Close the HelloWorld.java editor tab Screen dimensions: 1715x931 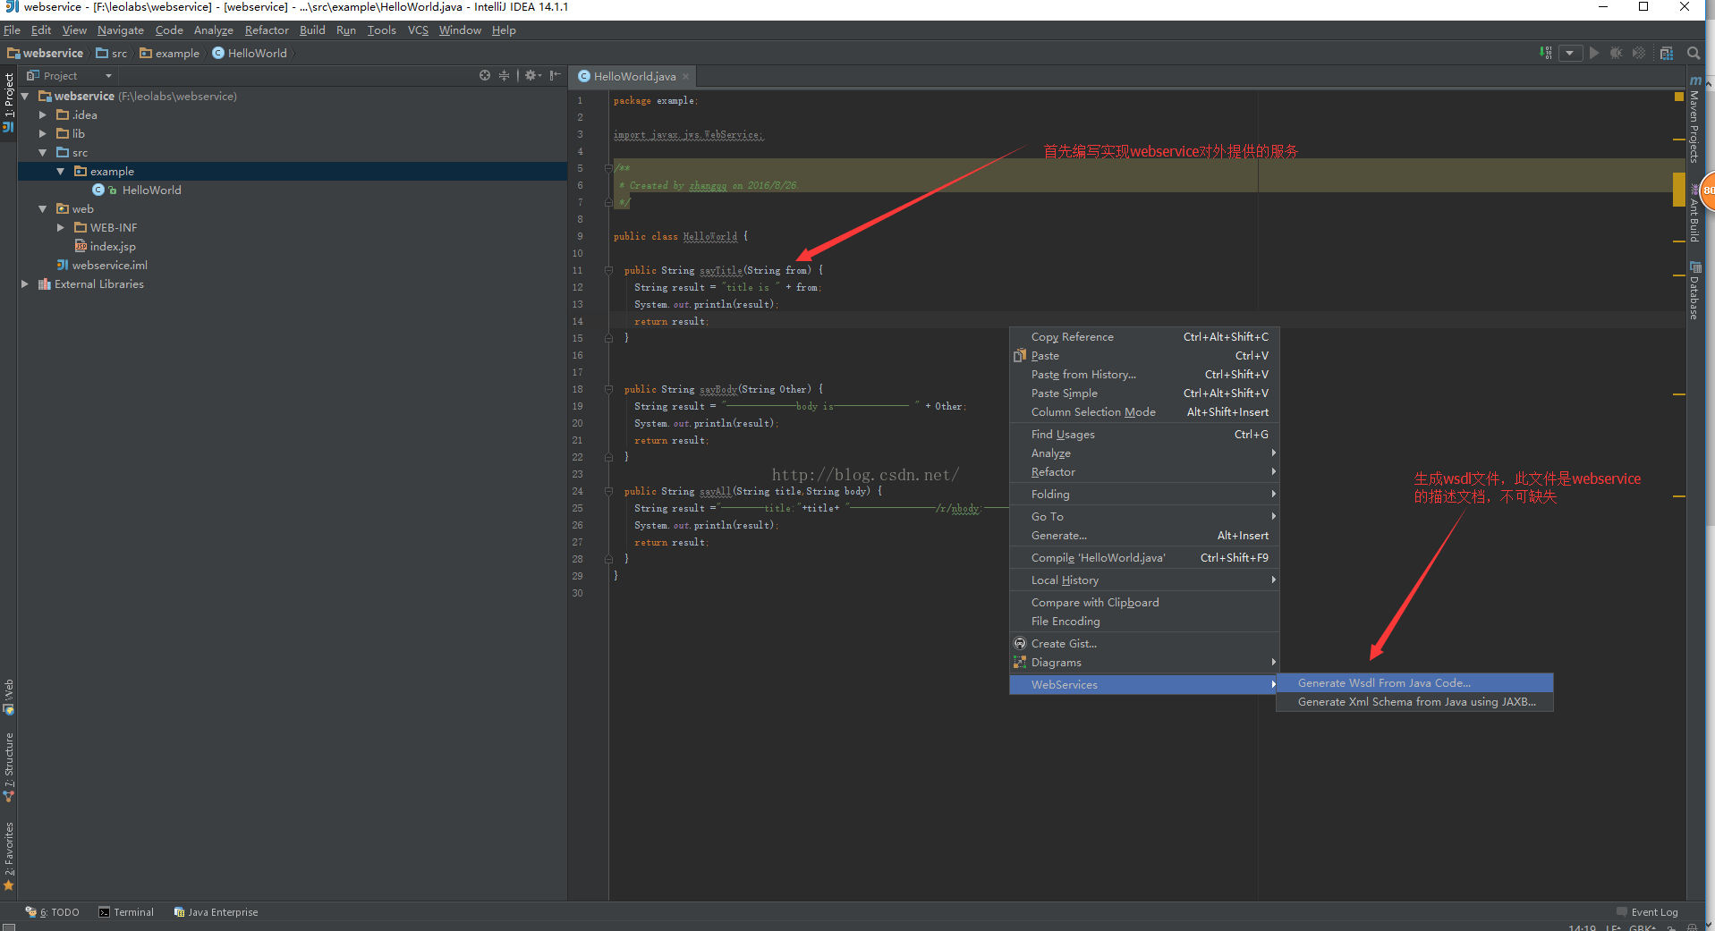pyautogui.click(x=686, y=77)
